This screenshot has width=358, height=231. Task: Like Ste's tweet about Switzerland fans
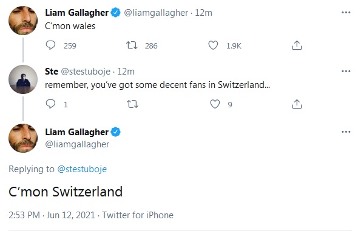pyautogui.click(x=215, y=104)
